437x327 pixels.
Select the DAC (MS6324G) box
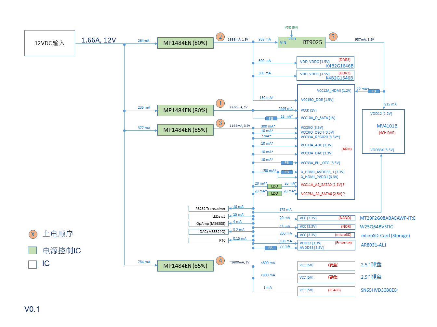(x=209, y=232)
